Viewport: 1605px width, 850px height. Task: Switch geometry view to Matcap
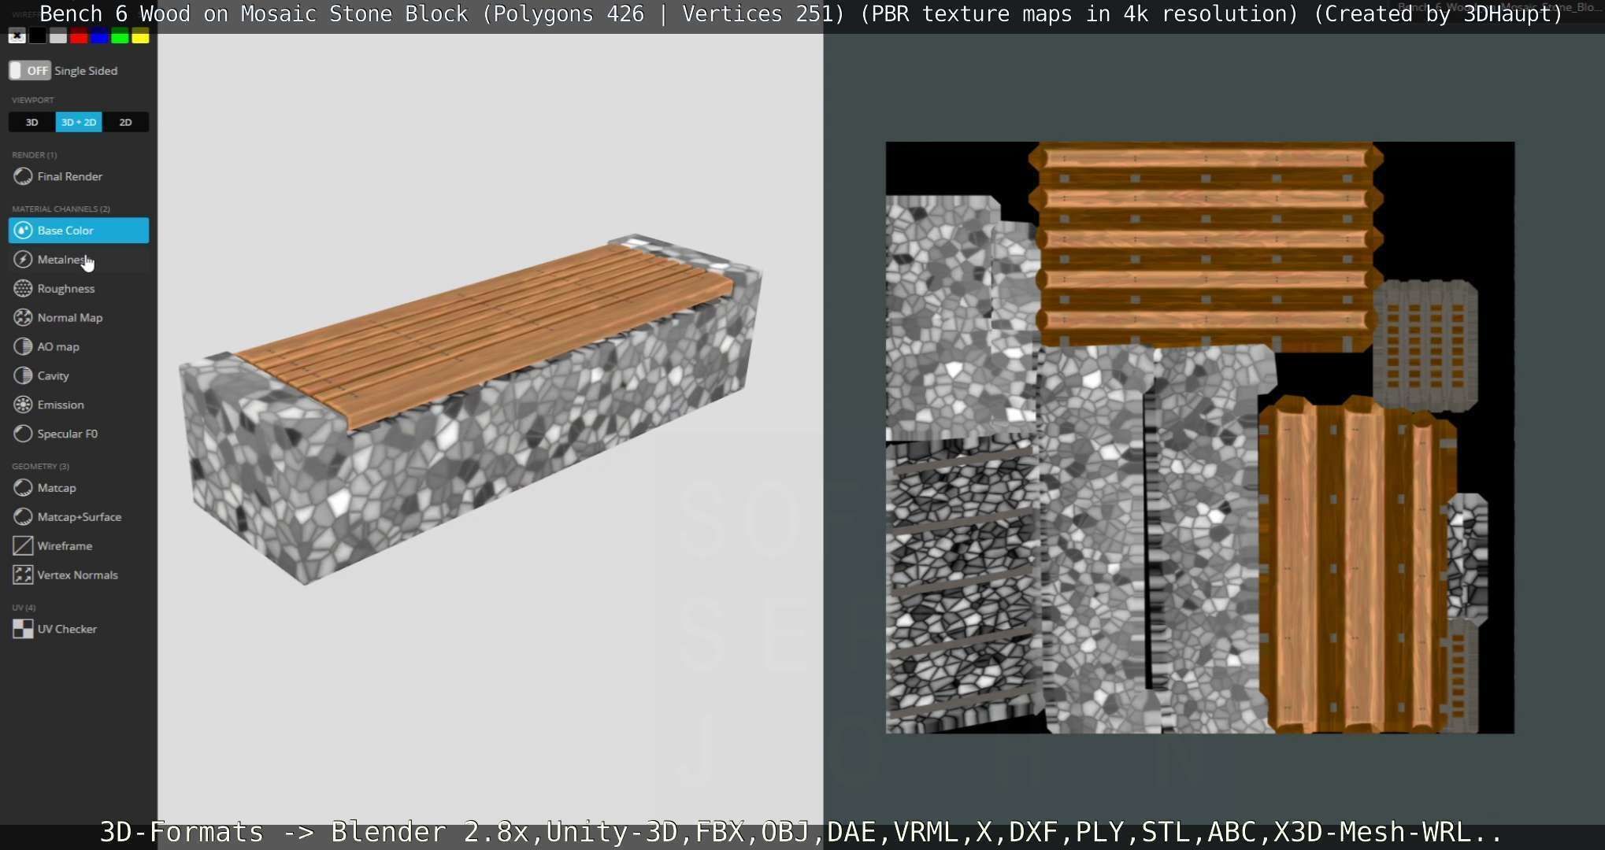(x=78, y=488)
